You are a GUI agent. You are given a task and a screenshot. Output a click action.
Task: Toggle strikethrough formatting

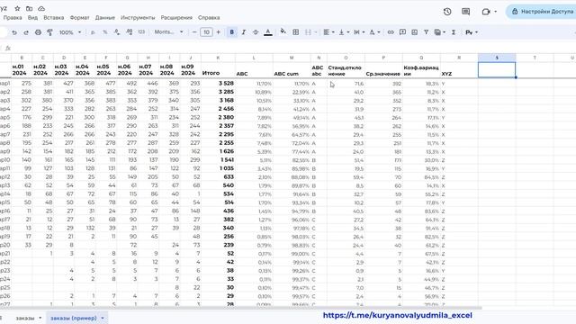tap(256, 32)
